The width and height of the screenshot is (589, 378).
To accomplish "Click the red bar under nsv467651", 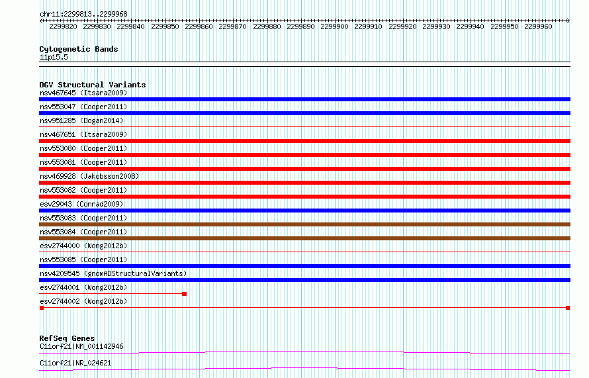I will click(x=304, y=141).
